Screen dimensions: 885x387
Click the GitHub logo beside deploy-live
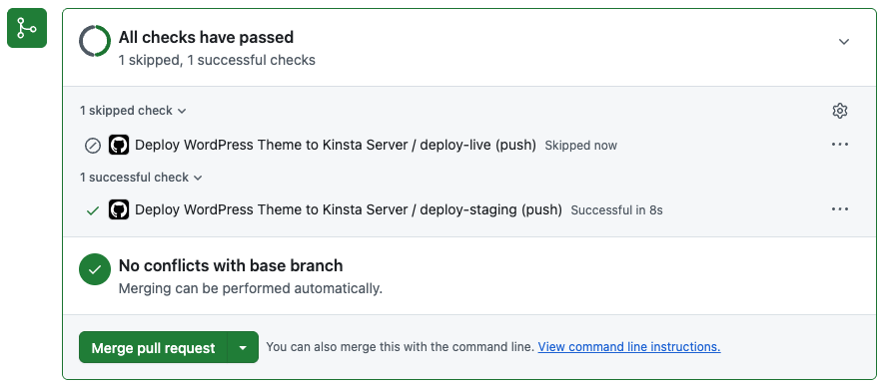pyautogui.click(x=119, y=145)
